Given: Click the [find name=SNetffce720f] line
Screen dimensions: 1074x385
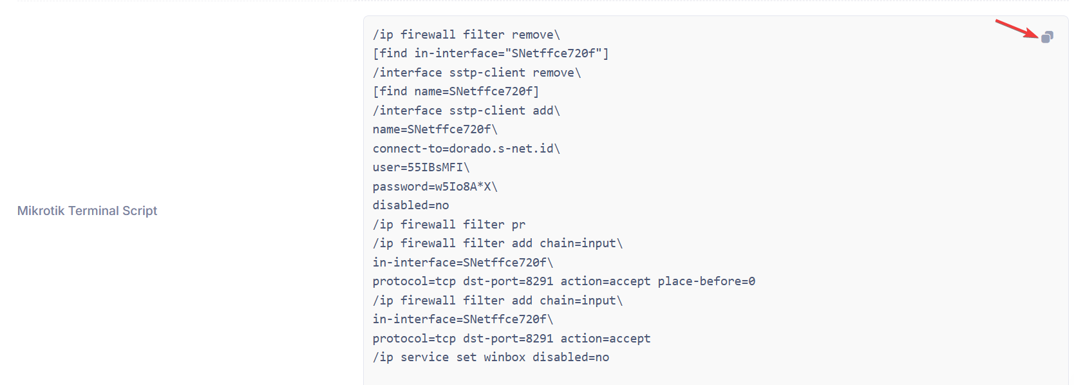Looking at the screenshot, I should coord(456,91).
